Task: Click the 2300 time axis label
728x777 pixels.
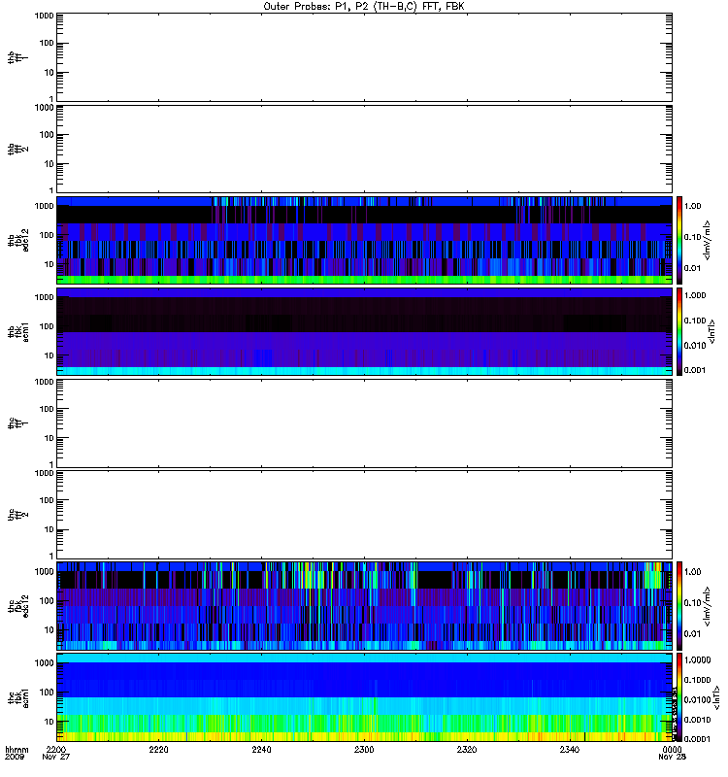Action: [364, 750]
